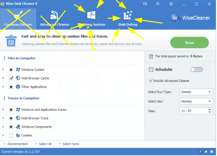Click the Wise Disk Cleaner app icon in title bar

coord(2,4)
